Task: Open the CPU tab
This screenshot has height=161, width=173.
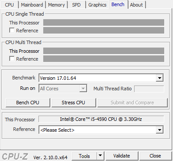Action: [9, 5]
